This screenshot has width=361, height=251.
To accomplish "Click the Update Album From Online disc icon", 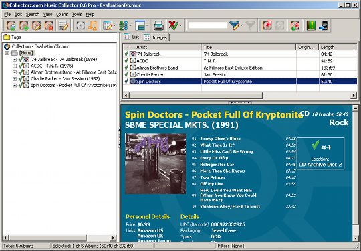I will tap(295, 25).
